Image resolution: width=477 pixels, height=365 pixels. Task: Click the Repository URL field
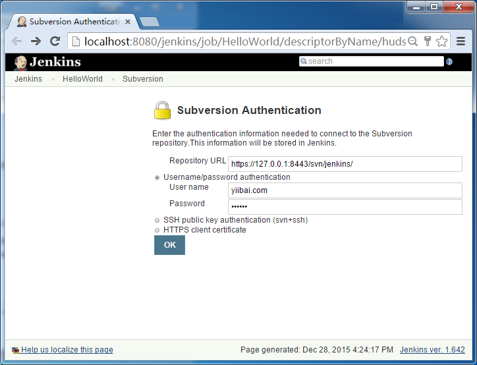tap(345, 164)
